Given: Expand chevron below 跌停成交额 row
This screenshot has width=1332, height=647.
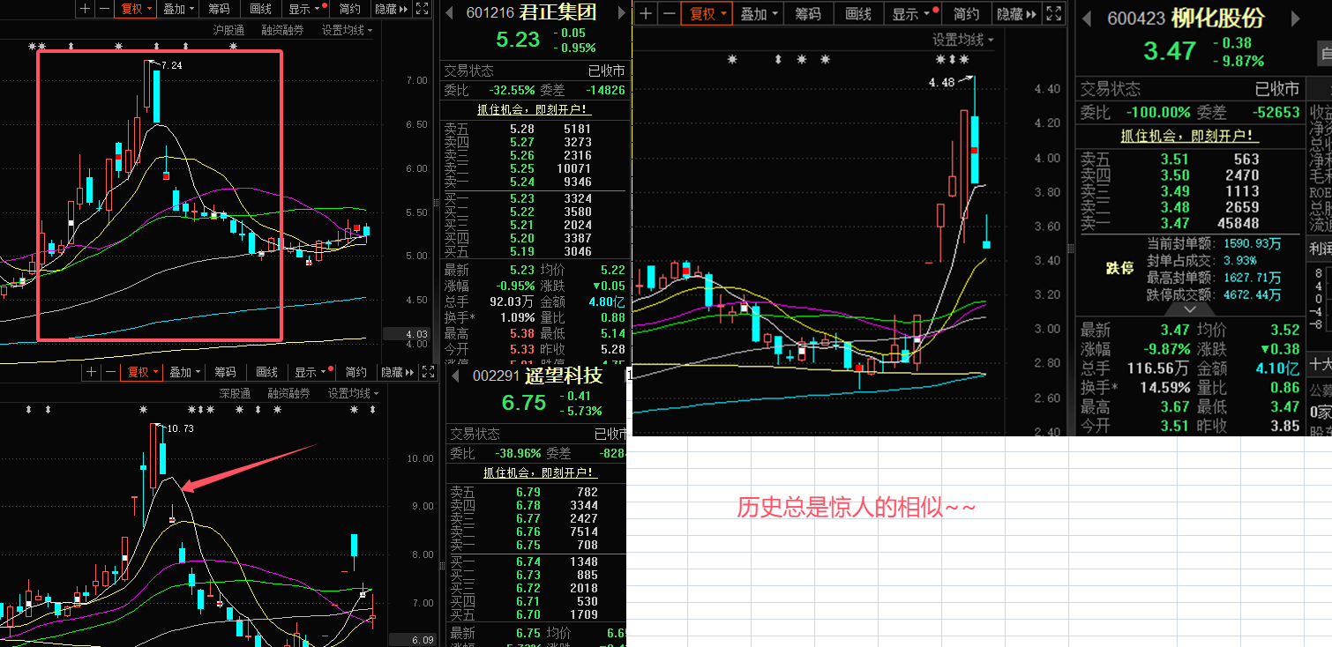Looking at the screenshot, I should 1188,309.
